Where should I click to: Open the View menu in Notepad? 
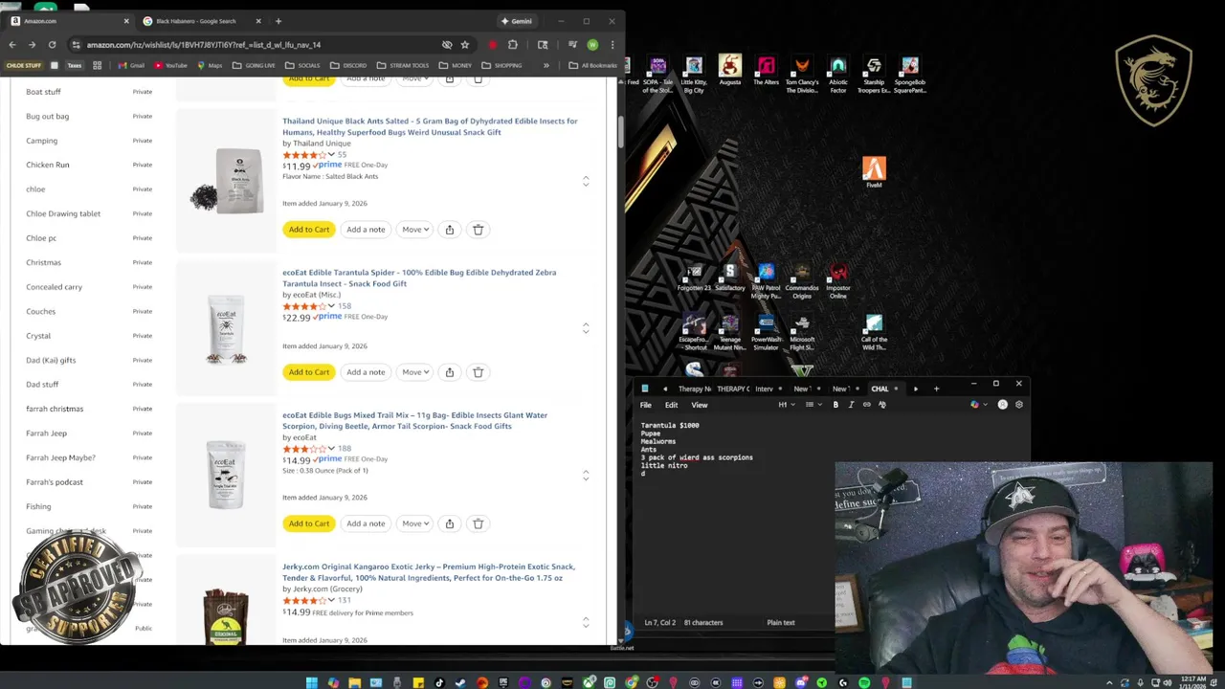click(700, 405)
